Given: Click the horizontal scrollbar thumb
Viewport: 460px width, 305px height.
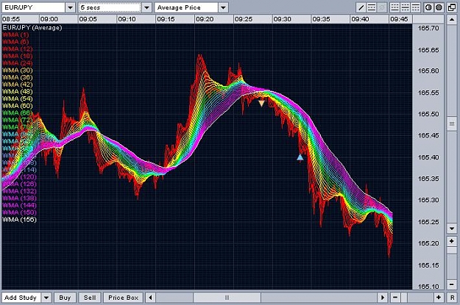Looking at the screenshot, I should tap(227, 298).
